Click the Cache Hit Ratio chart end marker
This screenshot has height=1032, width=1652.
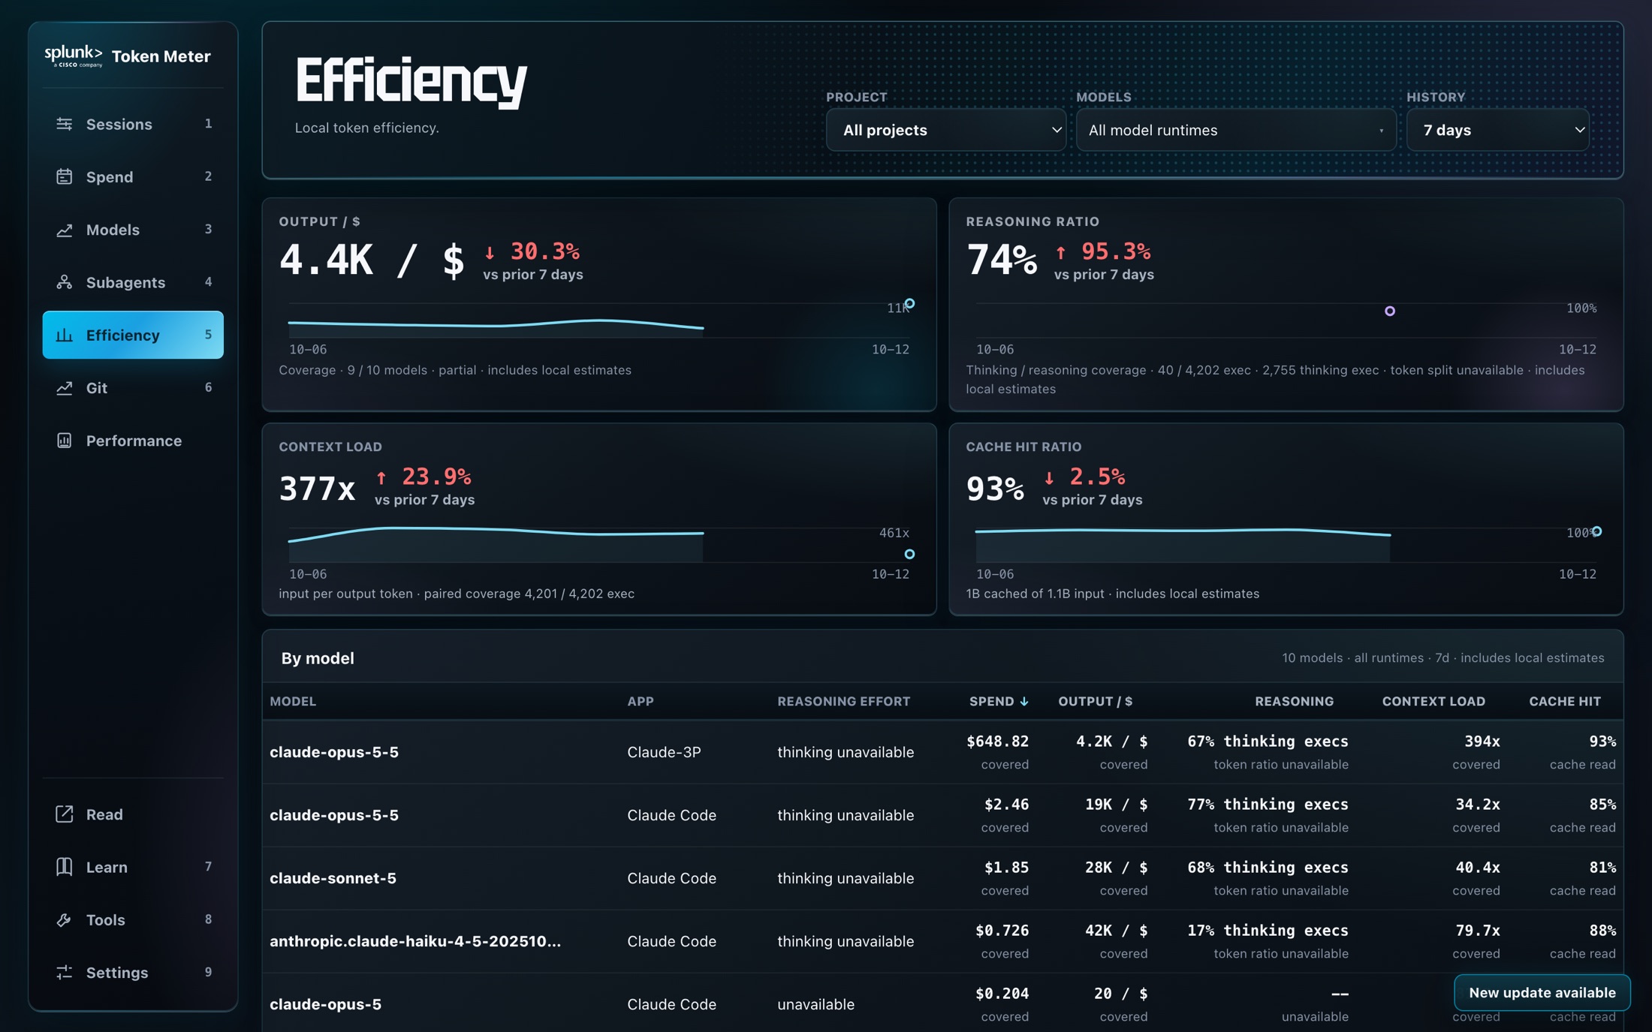(x=1596, y=531)
